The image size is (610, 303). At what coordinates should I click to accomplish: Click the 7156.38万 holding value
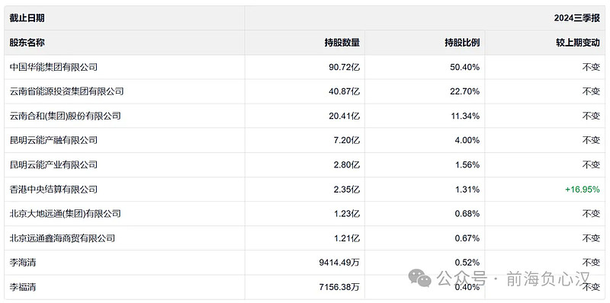coord(339,287)
